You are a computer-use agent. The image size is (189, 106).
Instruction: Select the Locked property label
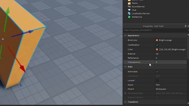[x=131, y=80]
